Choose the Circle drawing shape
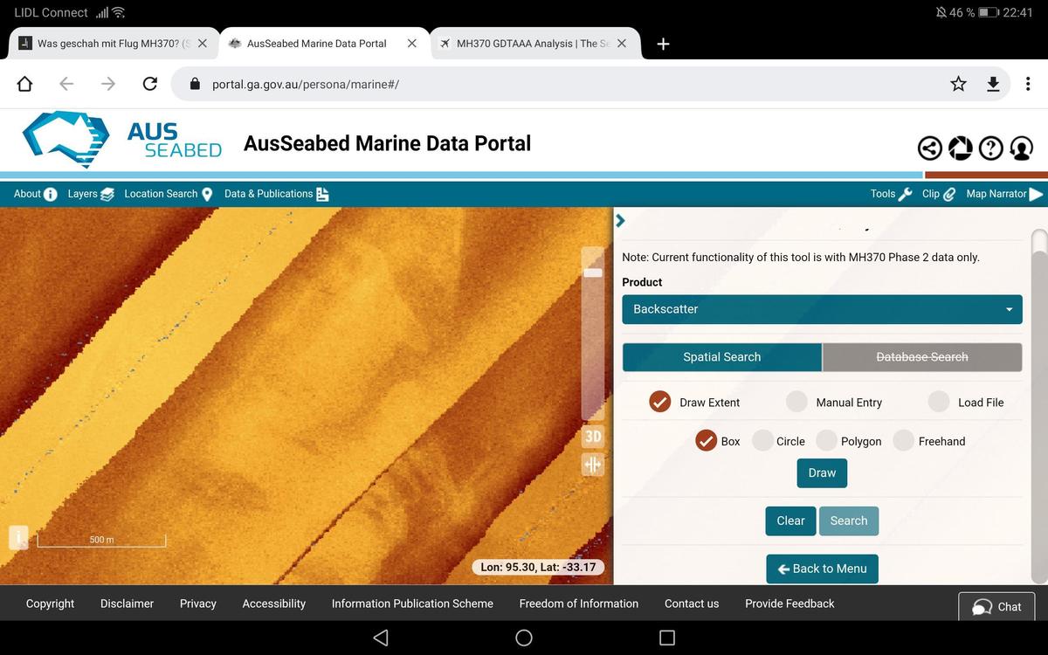This screenshot has width=1048, height=655. pyautogui.click(x=762, y=441)
